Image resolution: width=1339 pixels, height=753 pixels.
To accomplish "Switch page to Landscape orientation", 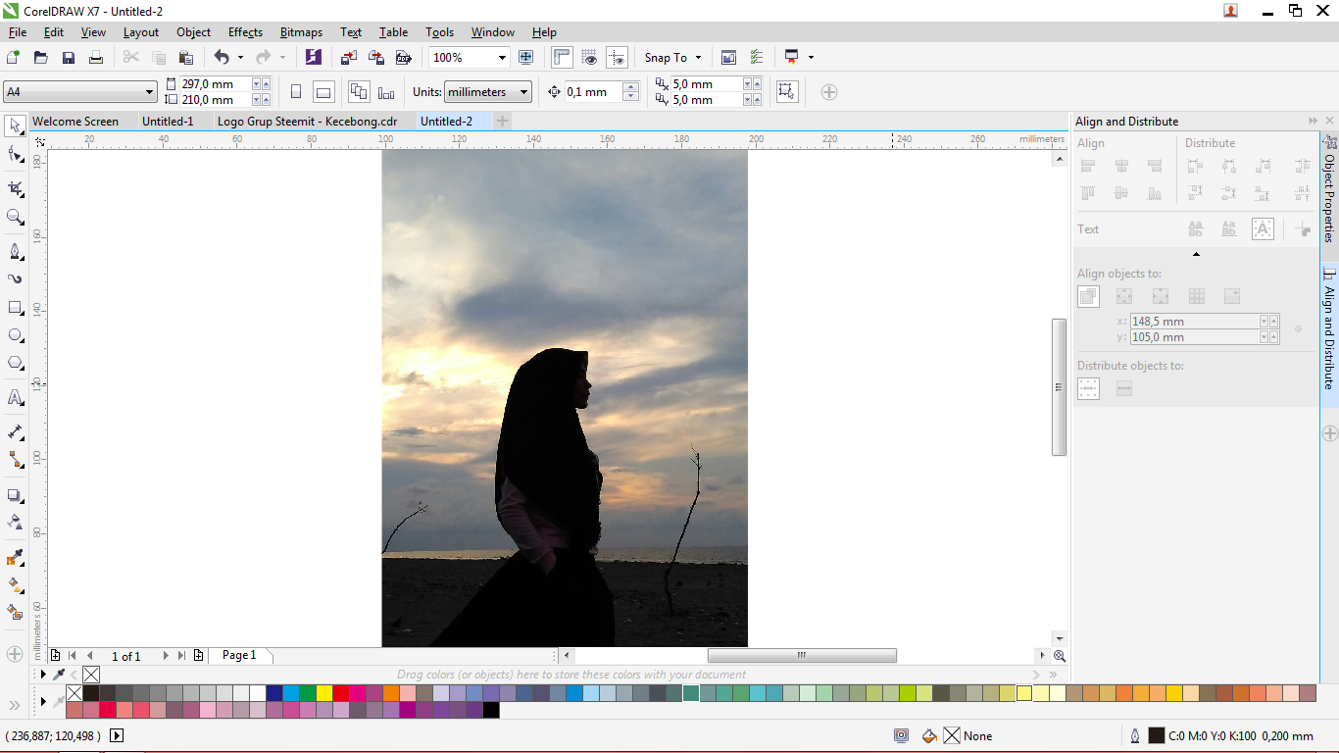I will pos(323,92).
